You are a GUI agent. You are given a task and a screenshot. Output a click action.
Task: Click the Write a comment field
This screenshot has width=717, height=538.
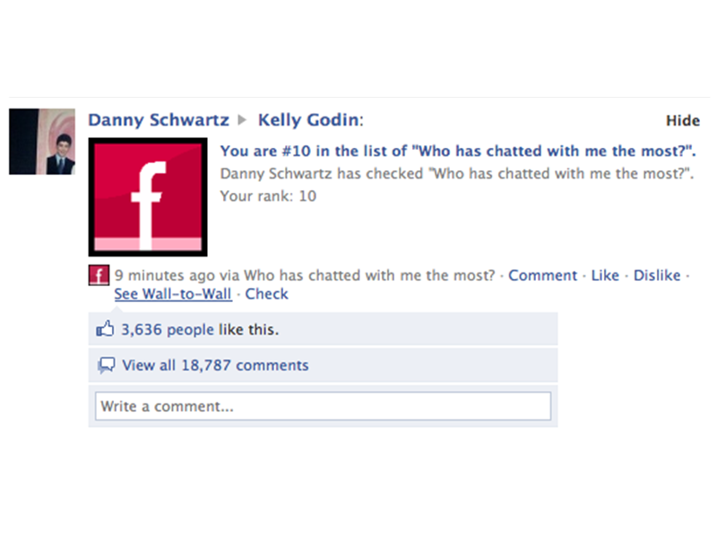(323, 405)
